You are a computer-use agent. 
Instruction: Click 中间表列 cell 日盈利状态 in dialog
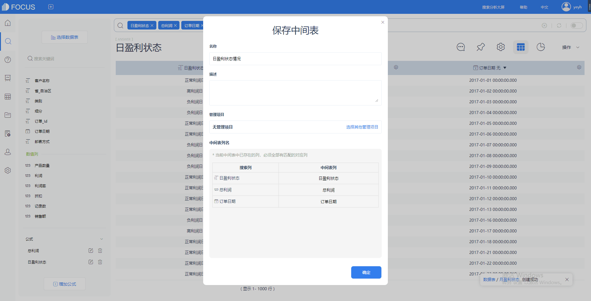(328, 178)
